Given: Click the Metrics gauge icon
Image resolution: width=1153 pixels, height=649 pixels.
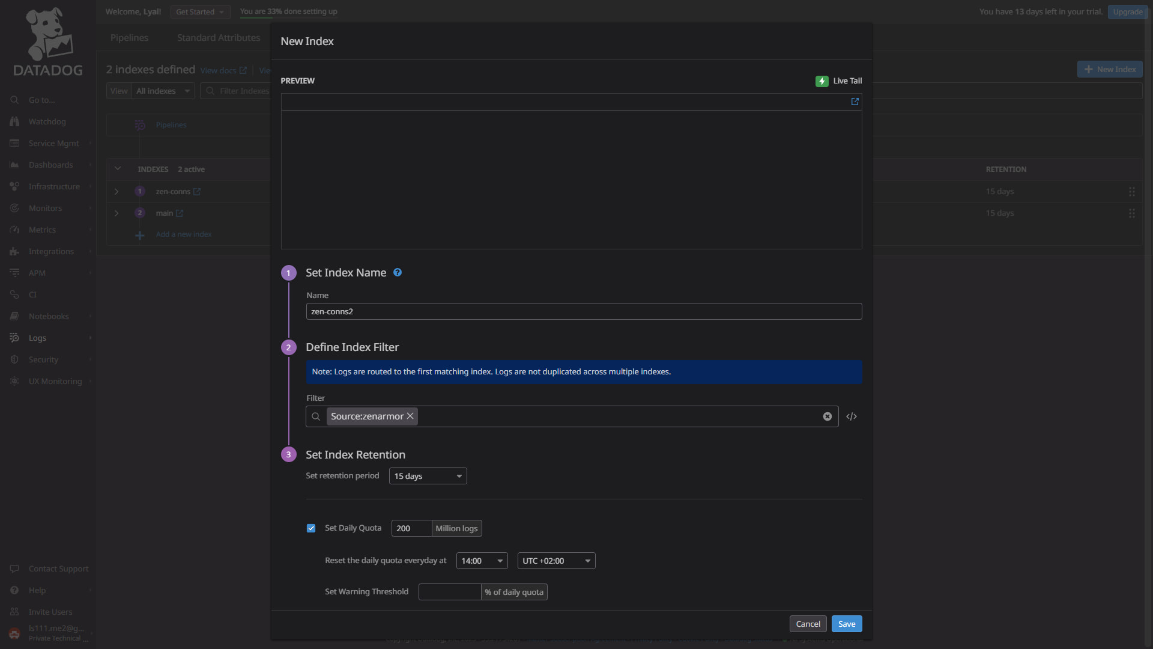Looking at the screenshot, I should [x=14, y=230].
